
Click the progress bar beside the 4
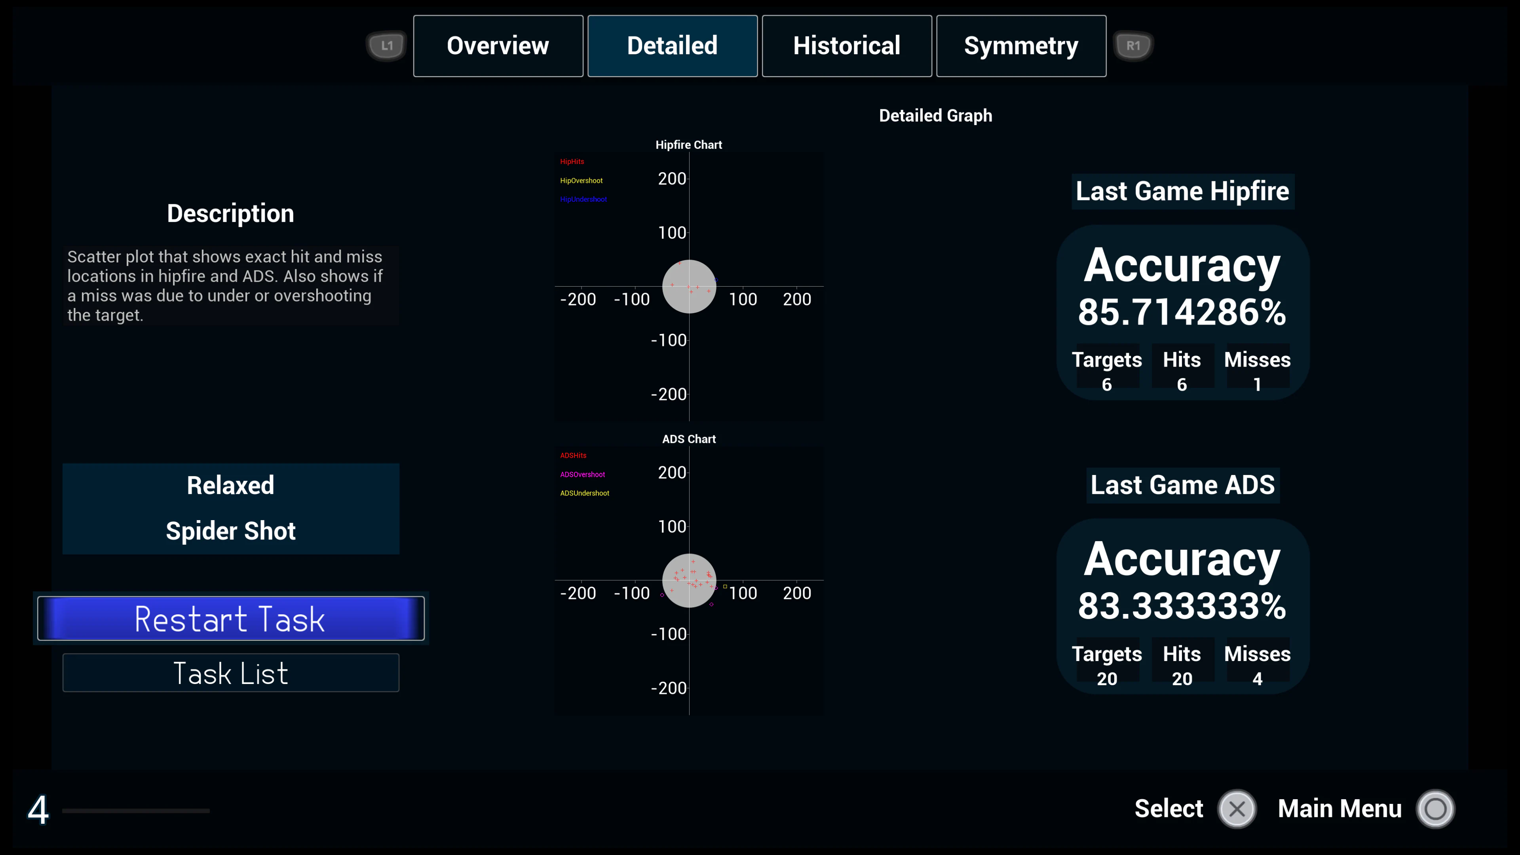point(136,811)
